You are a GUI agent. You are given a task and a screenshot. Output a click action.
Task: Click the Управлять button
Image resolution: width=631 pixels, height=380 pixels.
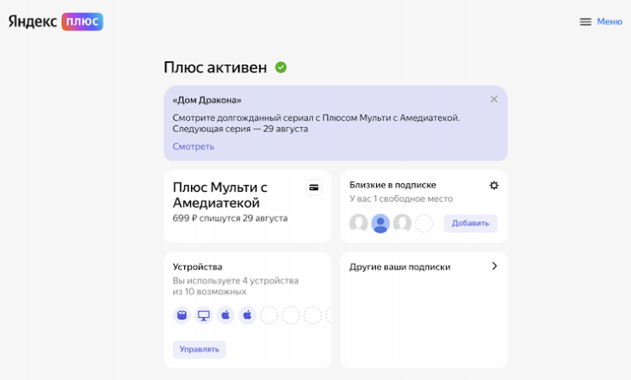pos(200,349)
